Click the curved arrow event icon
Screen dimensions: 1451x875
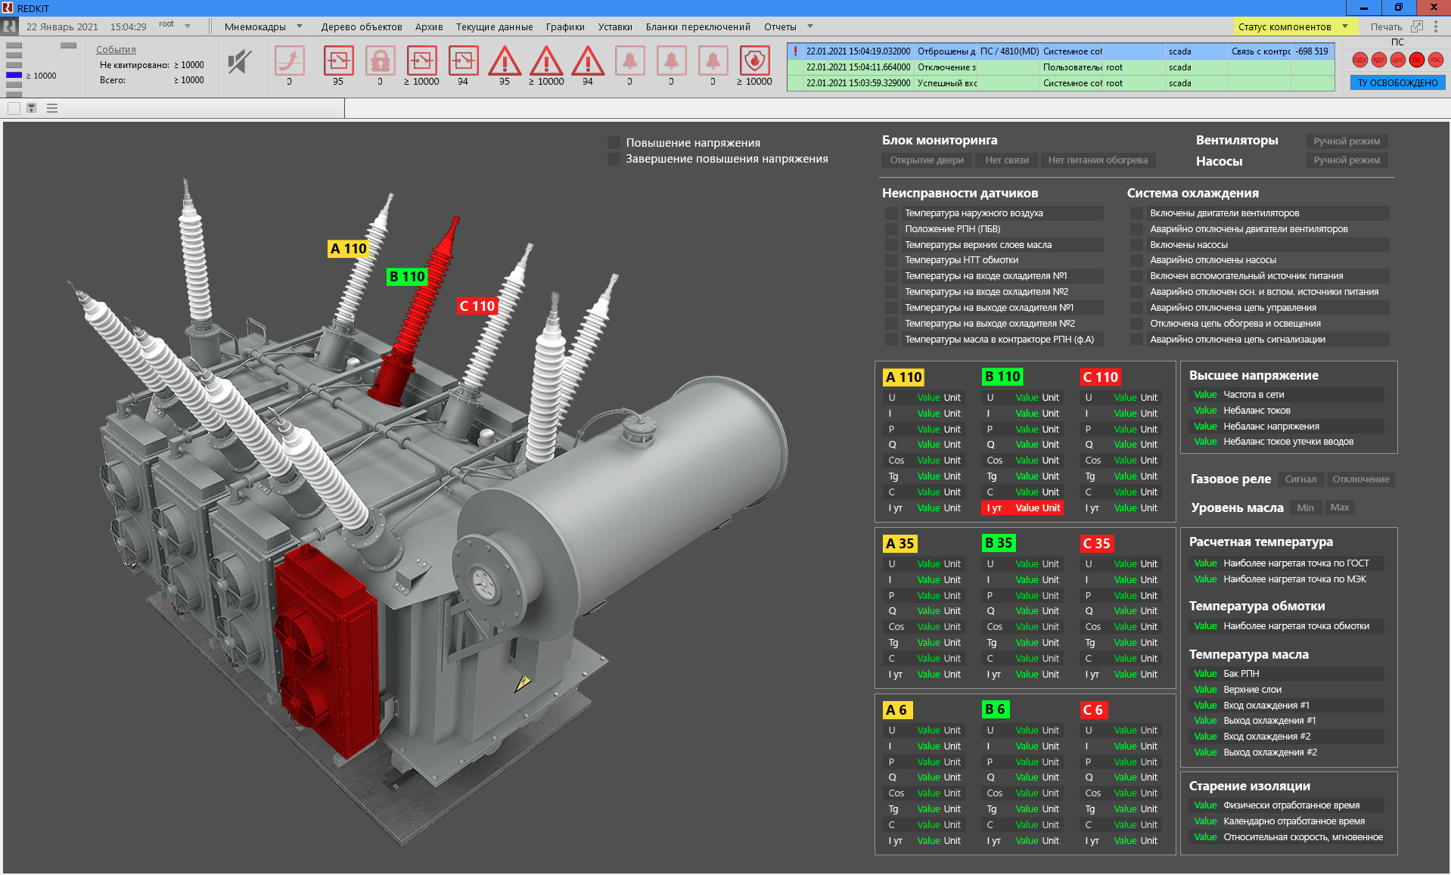(289, 61)
